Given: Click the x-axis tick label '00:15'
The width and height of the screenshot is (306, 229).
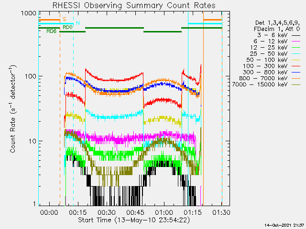Looking at the screenshot, I should (78, 212).
